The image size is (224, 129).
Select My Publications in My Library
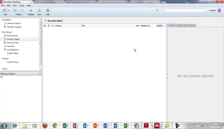pos(13,50)
